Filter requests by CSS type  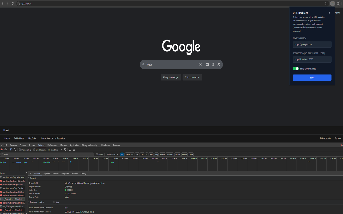pos(142,155)
